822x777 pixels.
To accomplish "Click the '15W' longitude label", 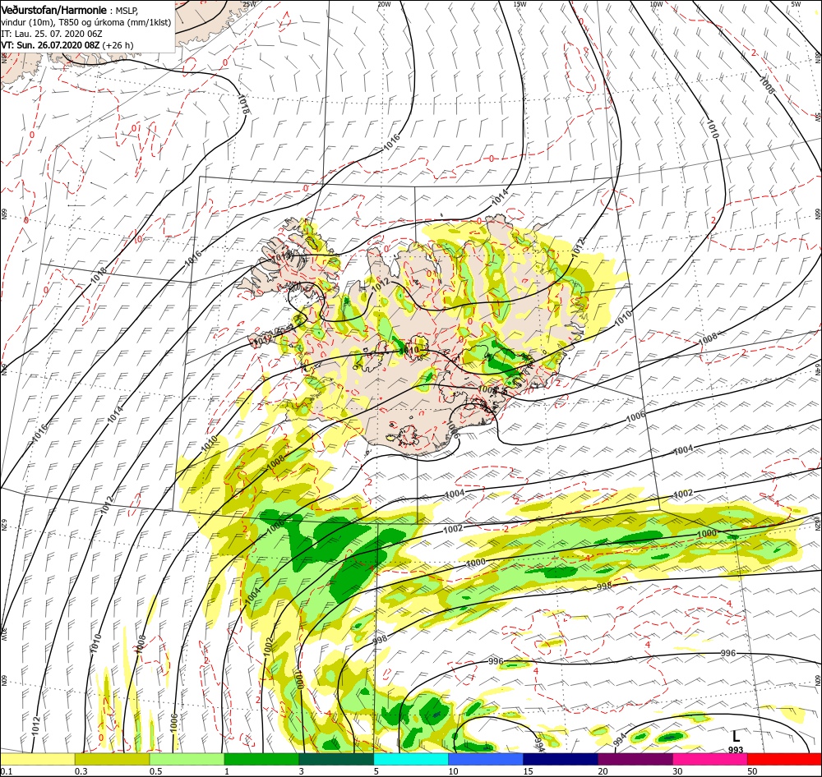I will (520, 3).
